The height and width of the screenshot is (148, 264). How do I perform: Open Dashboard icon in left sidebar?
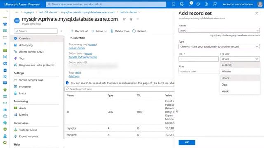tap(5, 30)
